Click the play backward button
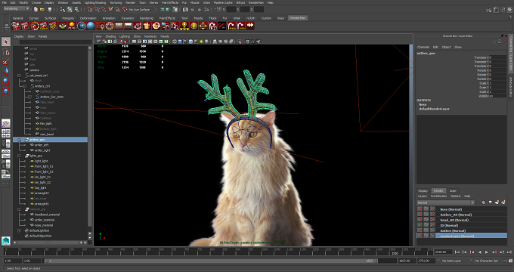Viewport: 514px width, 272px height. 479,252
